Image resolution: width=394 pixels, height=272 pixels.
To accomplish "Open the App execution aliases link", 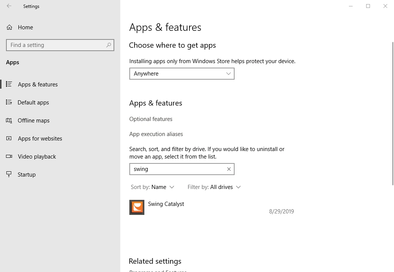I will point(156,134).
